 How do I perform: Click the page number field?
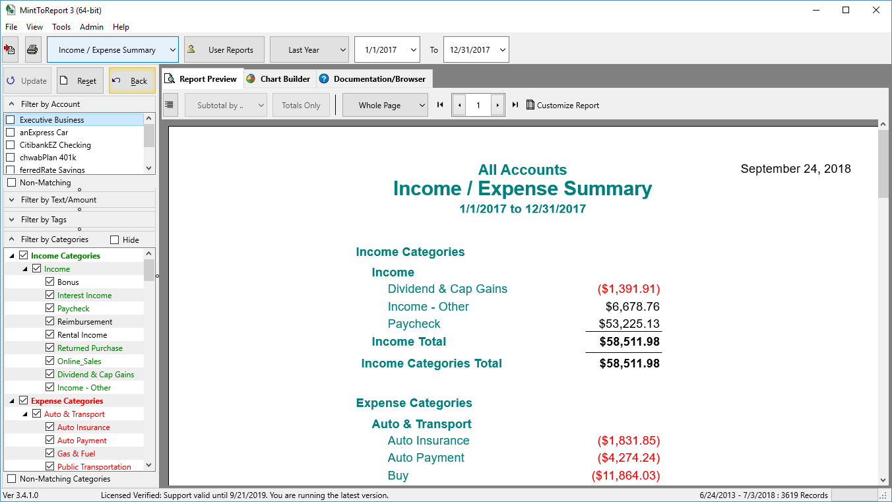[x=478, y=105]
